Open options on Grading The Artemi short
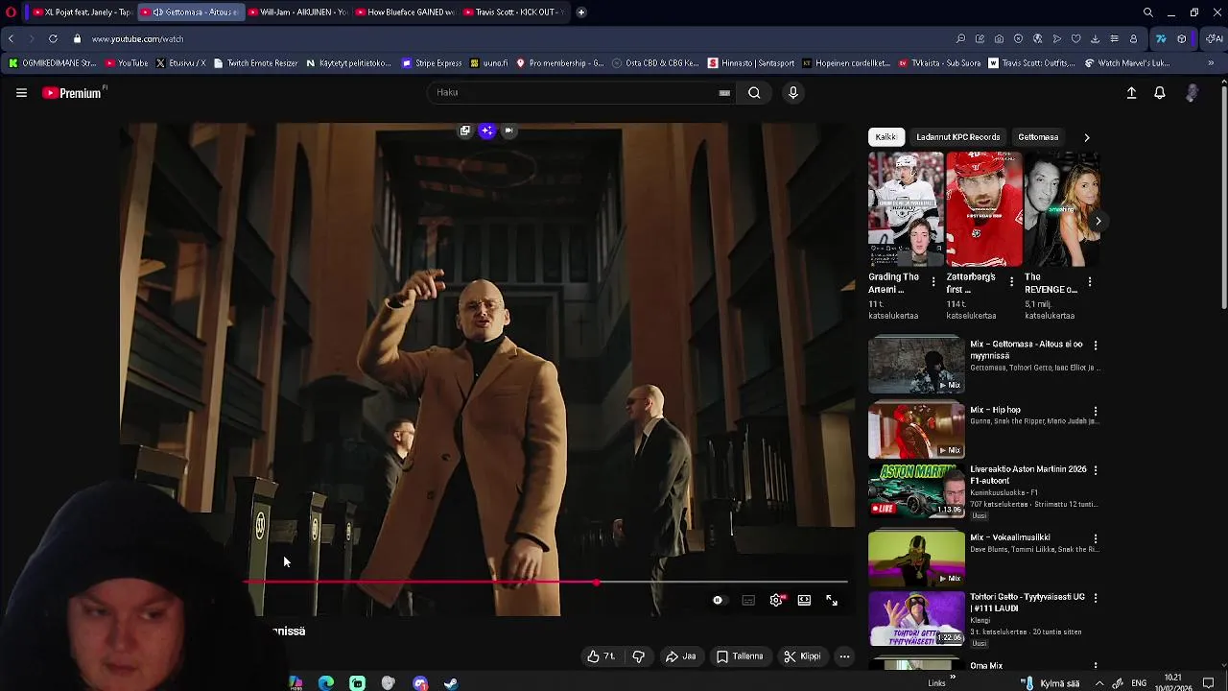 point(933,282)
